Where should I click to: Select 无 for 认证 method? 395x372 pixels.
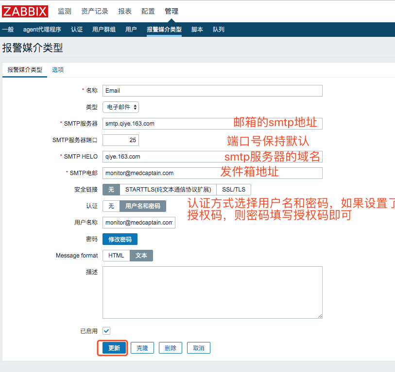(111, 206)
